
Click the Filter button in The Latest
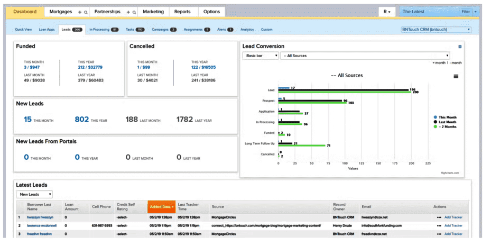[x=466, y=12]
